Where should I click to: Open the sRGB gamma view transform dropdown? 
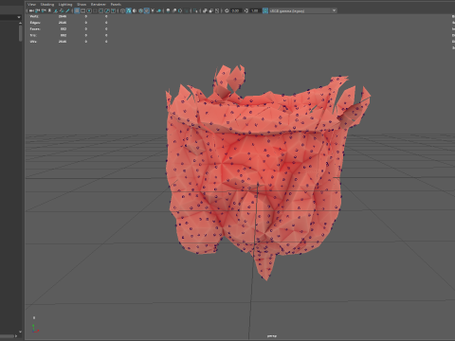coord(303,10)
